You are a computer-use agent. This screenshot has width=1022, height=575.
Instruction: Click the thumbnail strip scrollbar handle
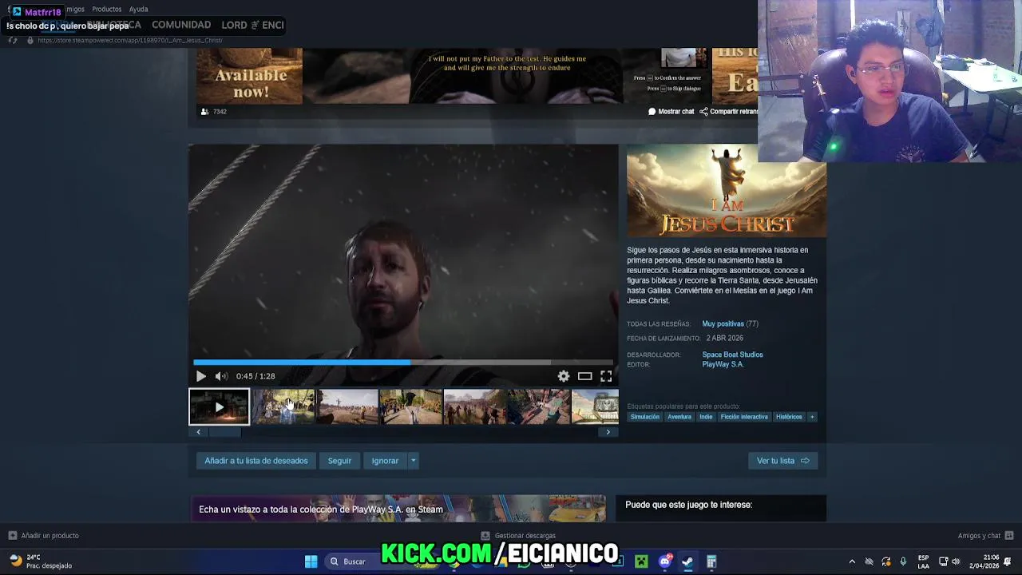click(x=225, y=432)
